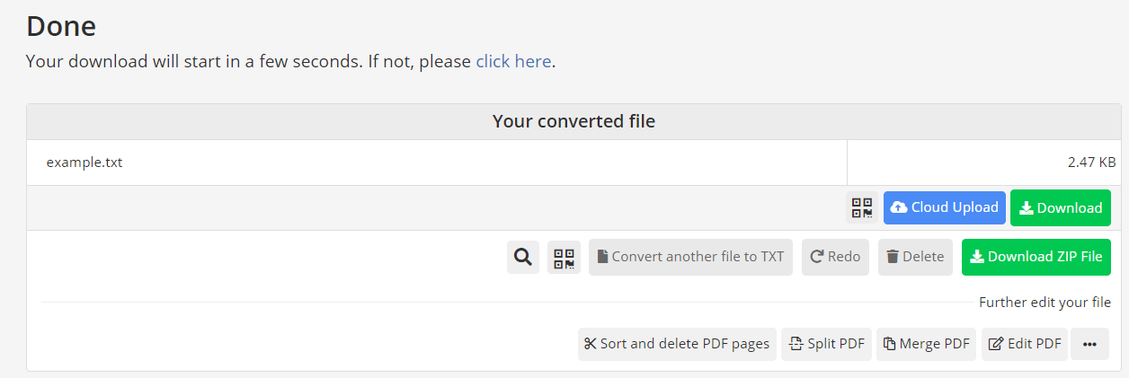Delete the file using trash button

[915, 257]
